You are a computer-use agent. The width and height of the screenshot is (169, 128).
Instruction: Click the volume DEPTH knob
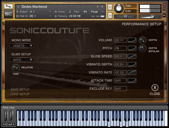coord(142,40)
